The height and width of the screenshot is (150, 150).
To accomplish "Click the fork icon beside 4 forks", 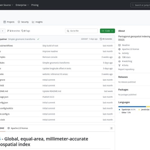I will click(x=119, y=65).
